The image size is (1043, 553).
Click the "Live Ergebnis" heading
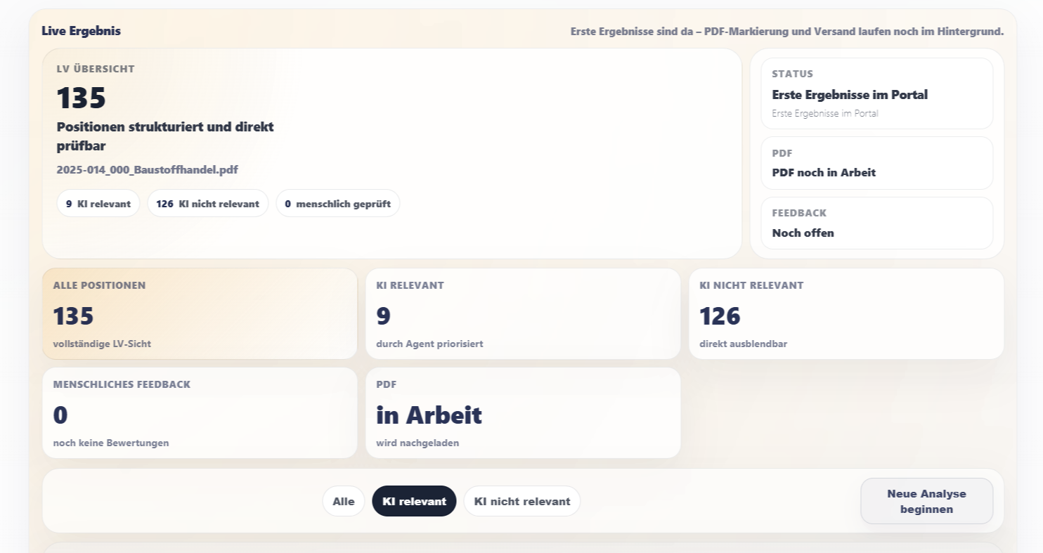(81, 31)
